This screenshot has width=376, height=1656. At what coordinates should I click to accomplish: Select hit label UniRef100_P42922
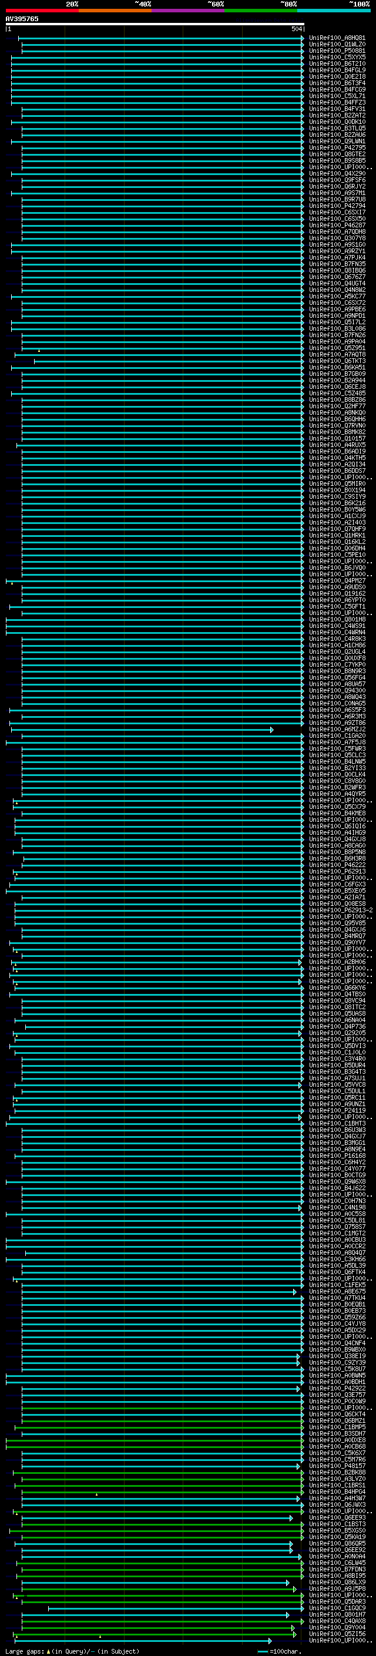click(x=337, y=1389)
